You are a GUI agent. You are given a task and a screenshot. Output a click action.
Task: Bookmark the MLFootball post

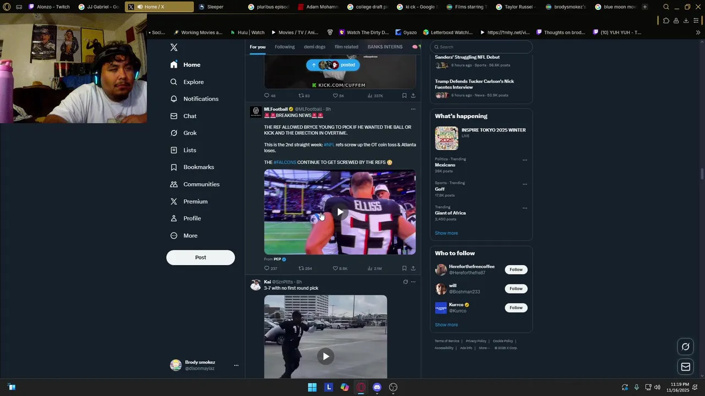[x=404, y=268]
